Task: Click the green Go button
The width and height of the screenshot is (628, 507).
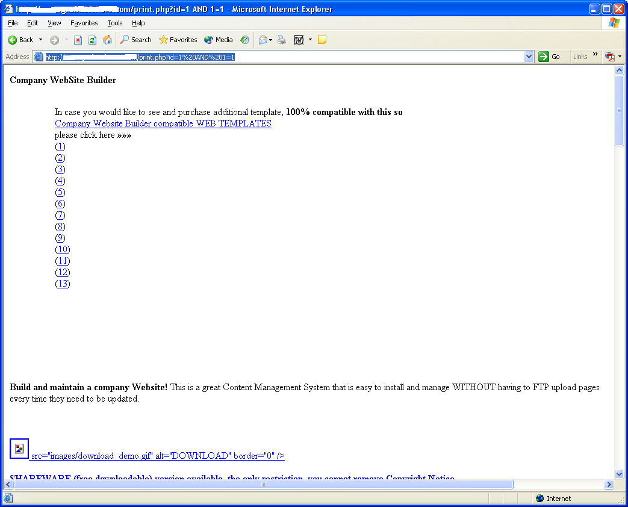Action: [x=549, y=57]
